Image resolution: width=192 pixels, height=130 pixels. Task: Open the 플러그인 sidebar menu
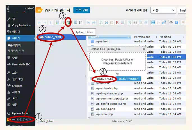[x=20, y=79]
